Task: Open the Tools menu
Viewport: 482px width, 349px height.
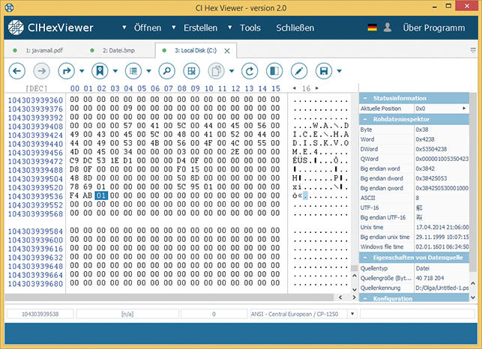Action: click(250, 28)
